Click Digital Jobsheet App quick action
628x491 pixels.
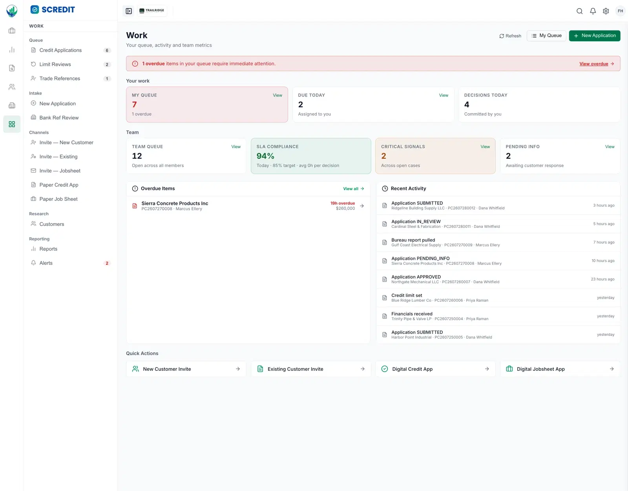click(560, 369)
